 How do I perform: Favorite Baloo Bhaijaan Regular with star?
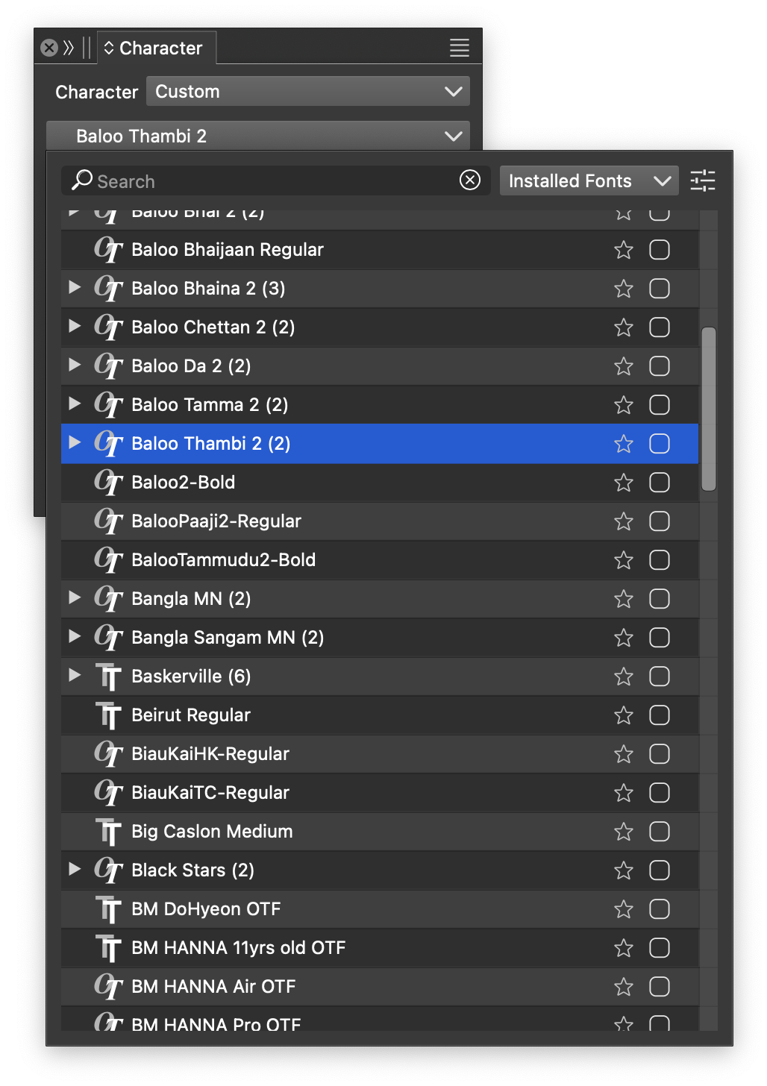623,250
